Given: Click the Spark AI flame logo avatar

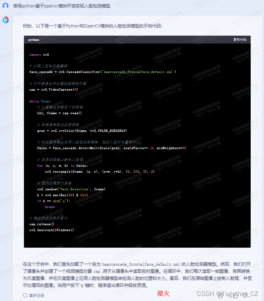Looking at the screenshot, I should 5,20.
